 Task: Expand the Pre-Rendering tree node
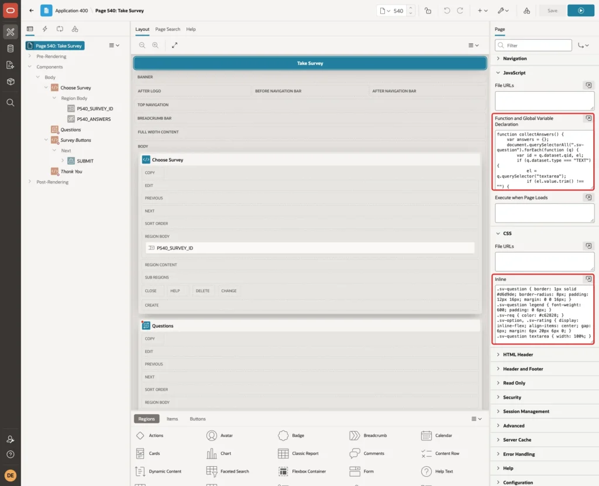[x=30, y=56]
